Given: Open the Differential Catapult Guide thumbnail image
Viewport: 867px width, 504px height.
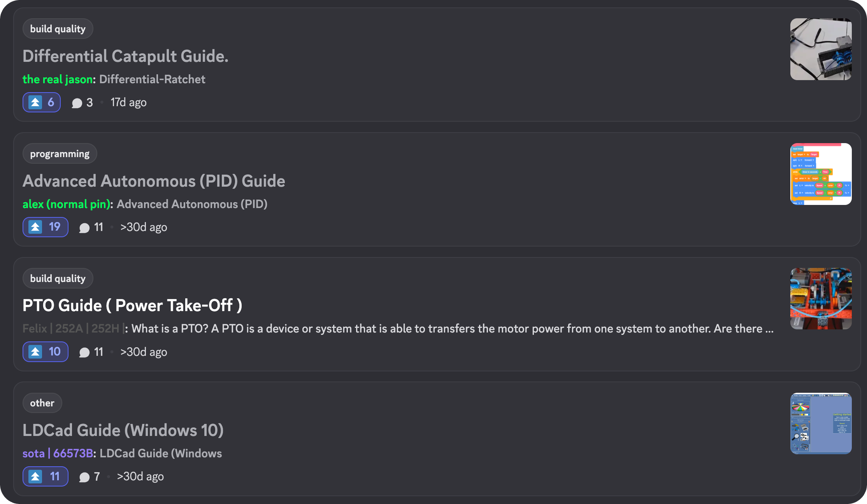Looking at the screenshot, I should click(821, 49).
